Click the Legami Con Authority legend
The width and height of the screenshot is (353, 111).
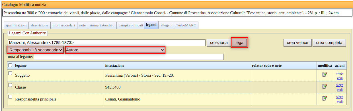click(27, 33)
